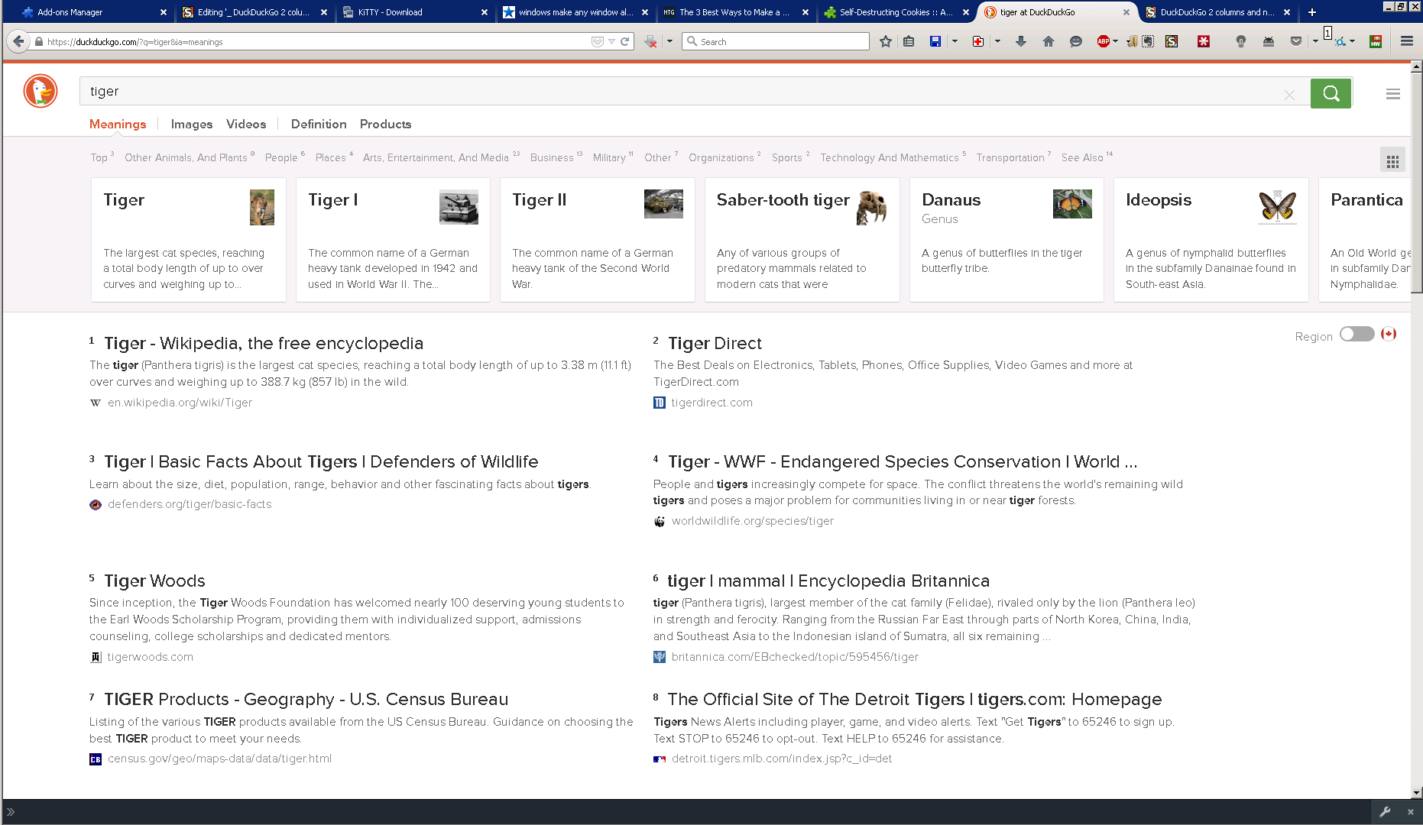Open the Tiger Wikipedia result link
1423x825 pixels.
tap(264, 343)
